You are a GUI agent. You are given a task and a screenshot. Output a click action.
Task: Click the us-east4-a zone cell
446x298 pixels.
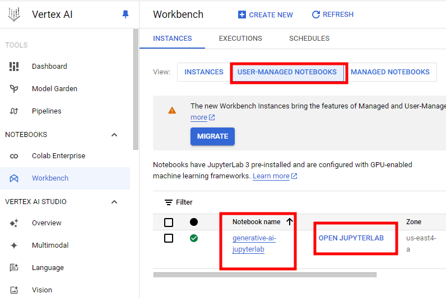pos(421,244)
